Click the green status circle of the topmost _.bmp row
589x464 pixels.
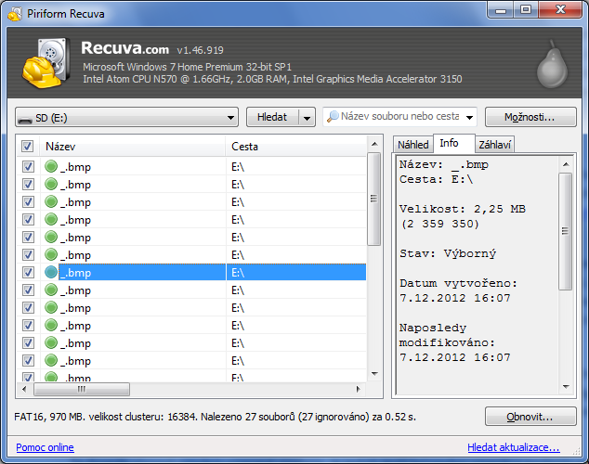pyautogui.click(x=51, y=166)
